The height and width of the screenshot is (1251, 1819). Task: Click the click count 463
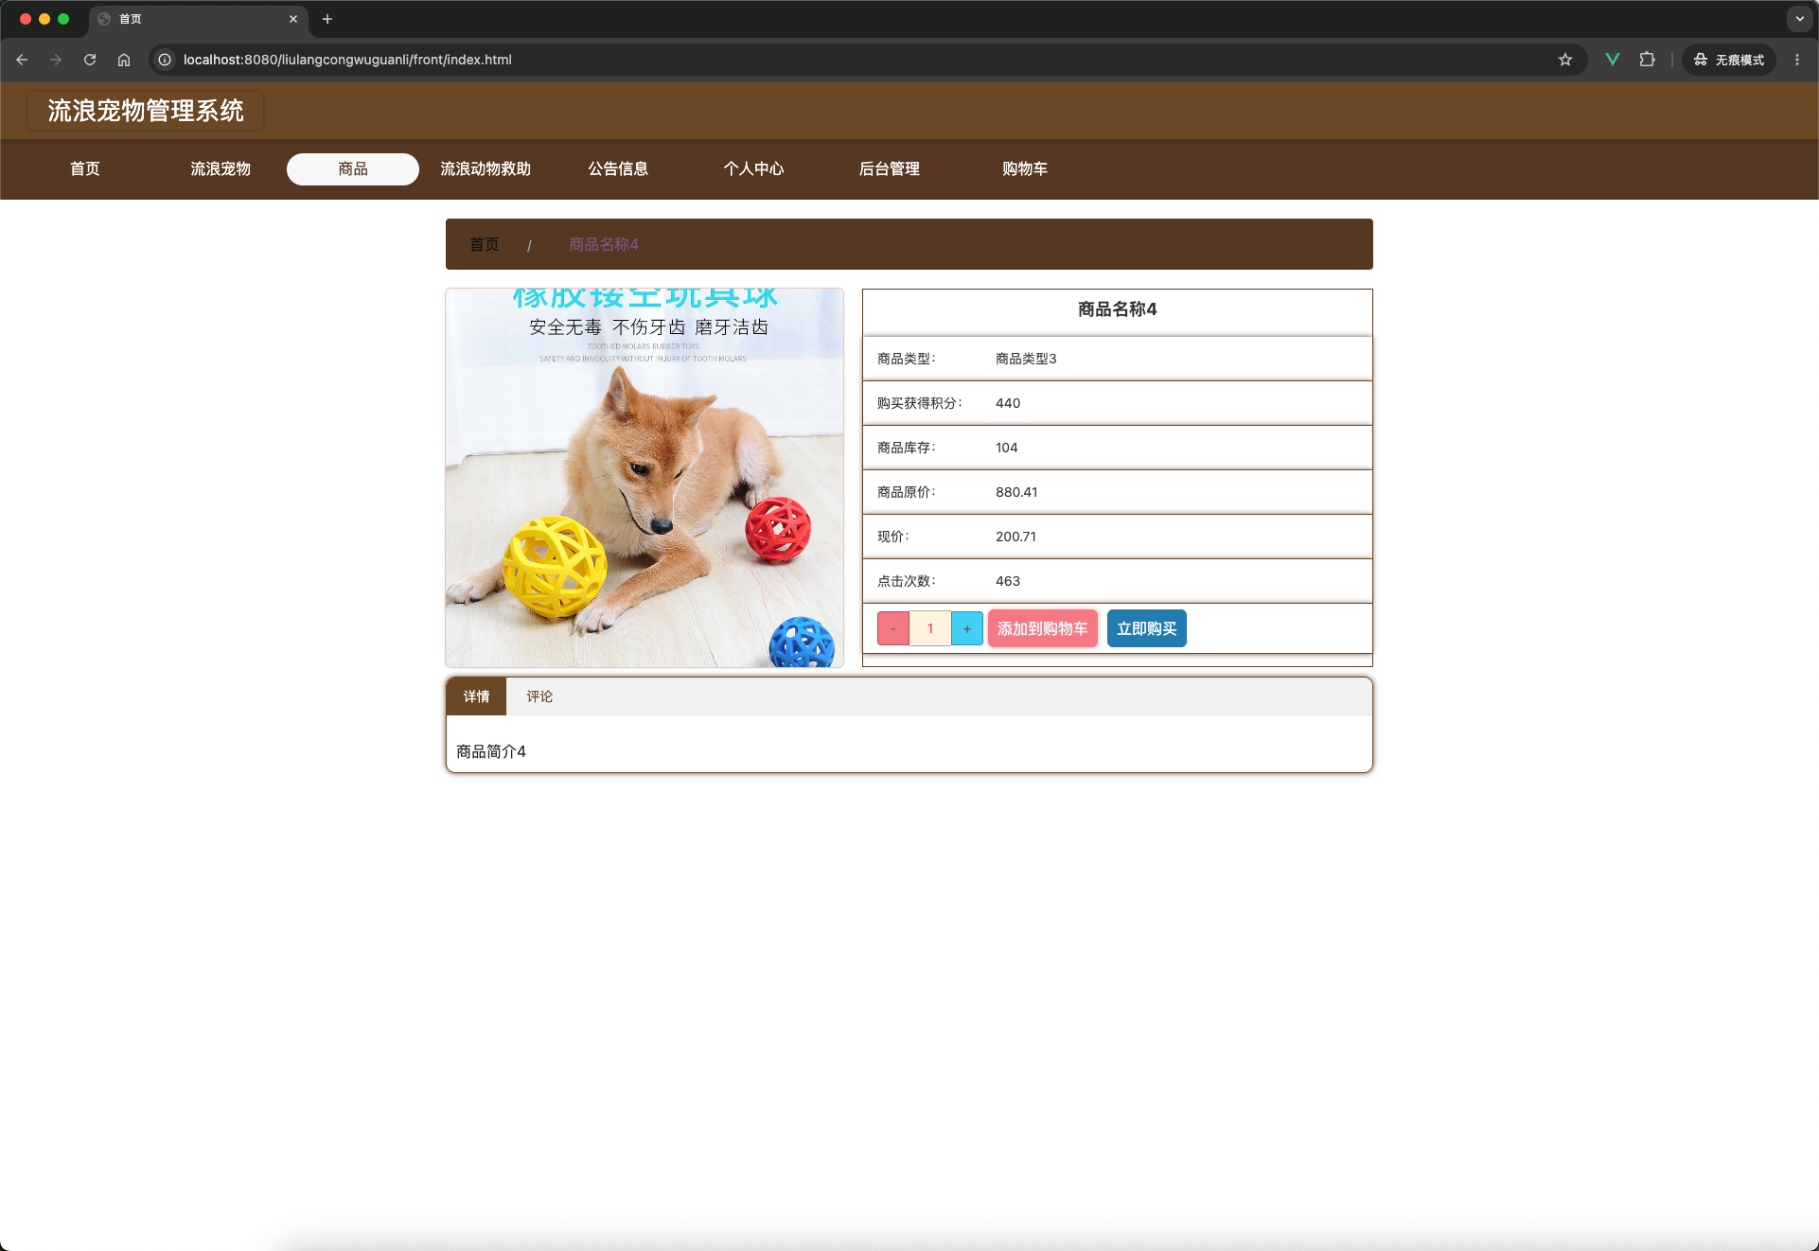[1008, 581]
